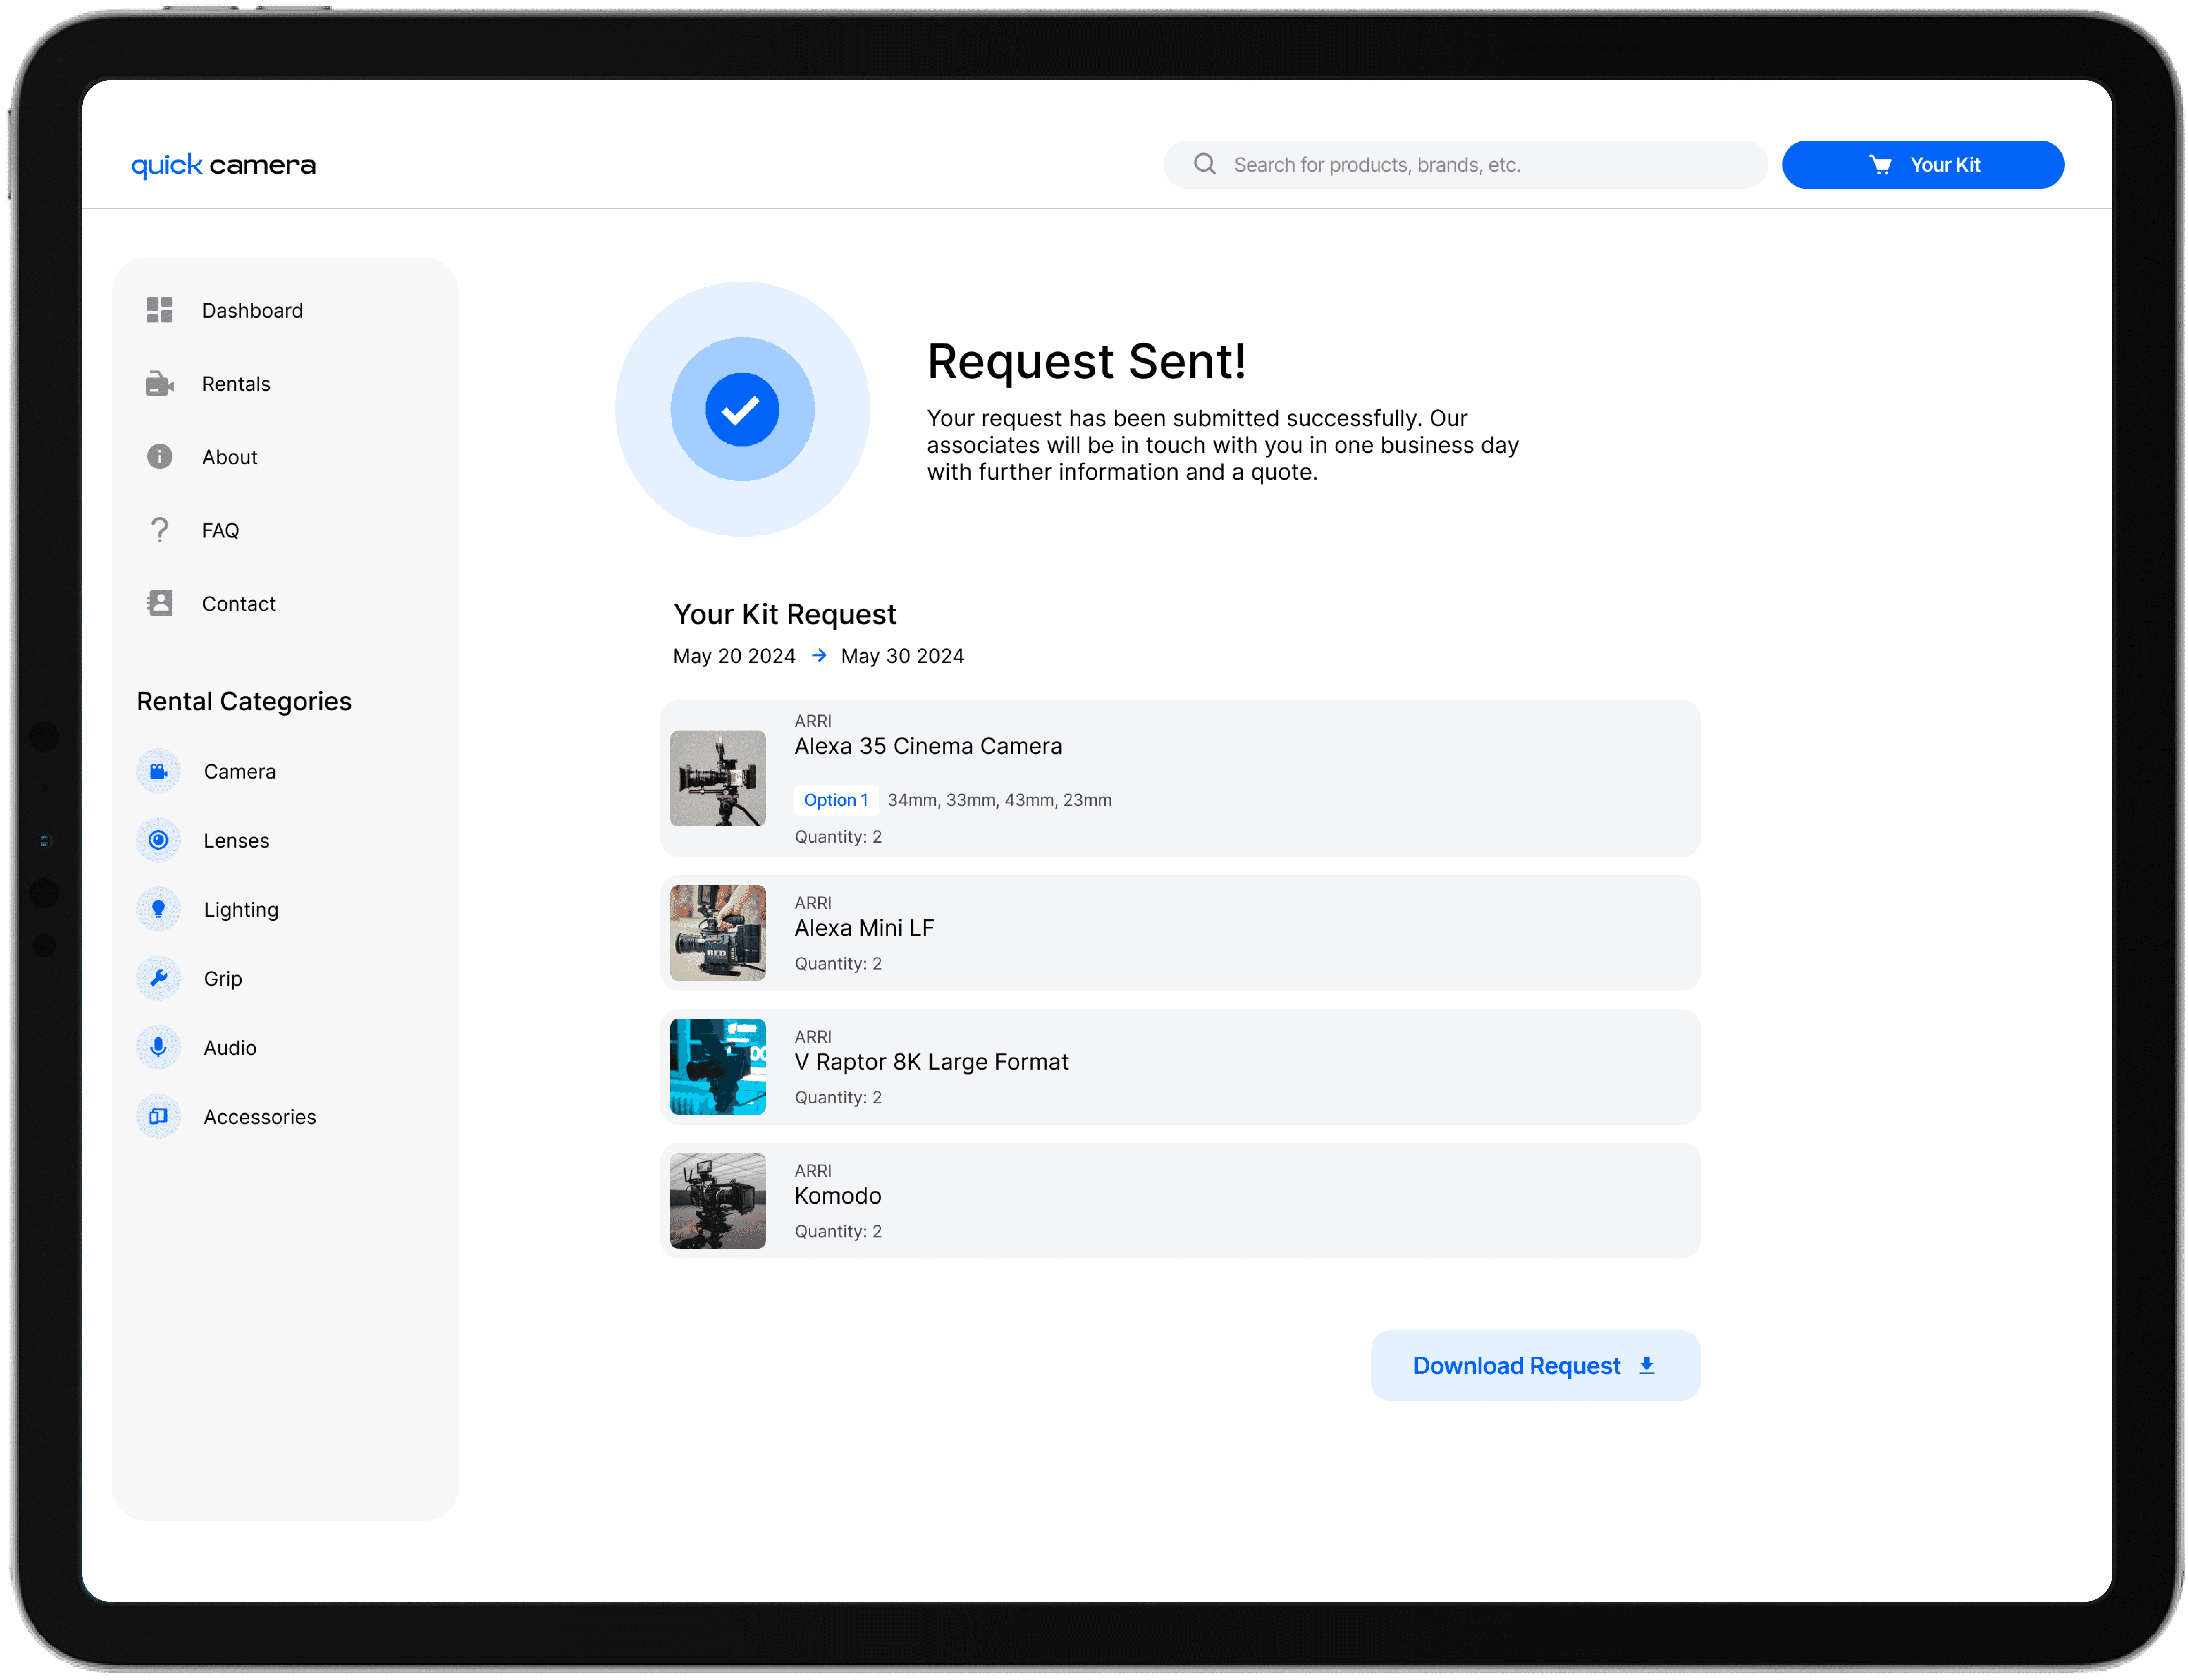Click the Download Request button
The height and width of the screenshot is (1680, 2188).
pyautogui.click(x=1534, y=1366)
